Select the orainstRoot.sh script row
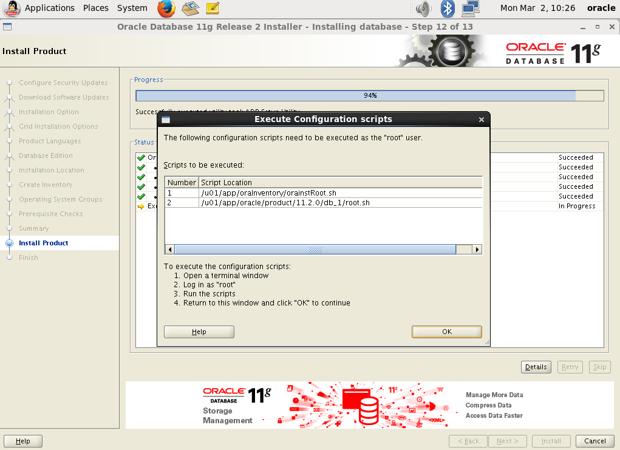 (324, 193)
